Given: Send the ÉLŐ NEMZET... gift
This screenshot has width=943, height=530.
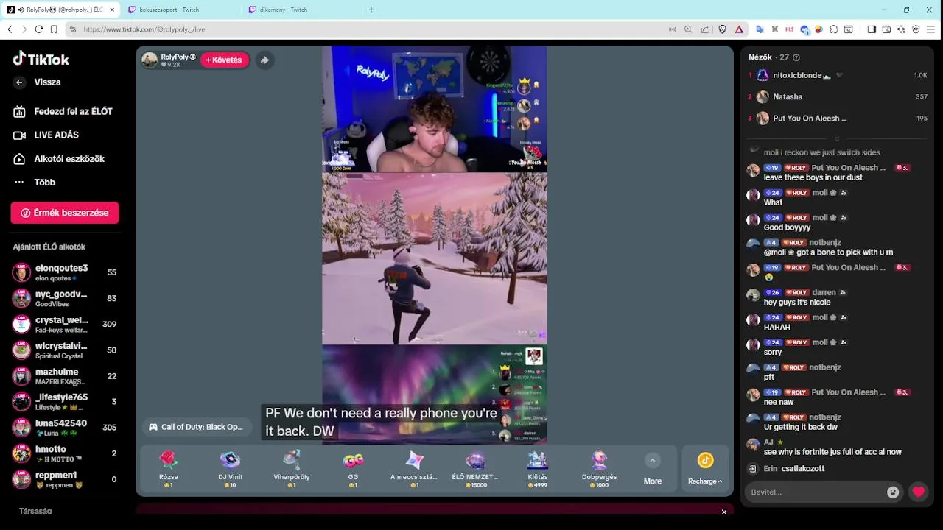Looking at the screenshot, I should 476,469.
